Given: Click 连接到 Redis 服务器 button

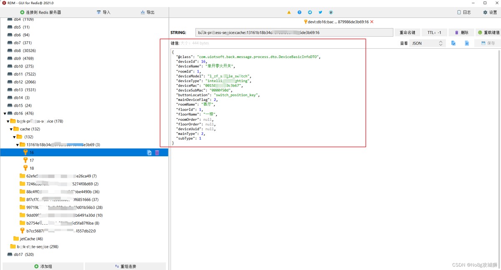Looking at the screenshot, I should [40, 12].
